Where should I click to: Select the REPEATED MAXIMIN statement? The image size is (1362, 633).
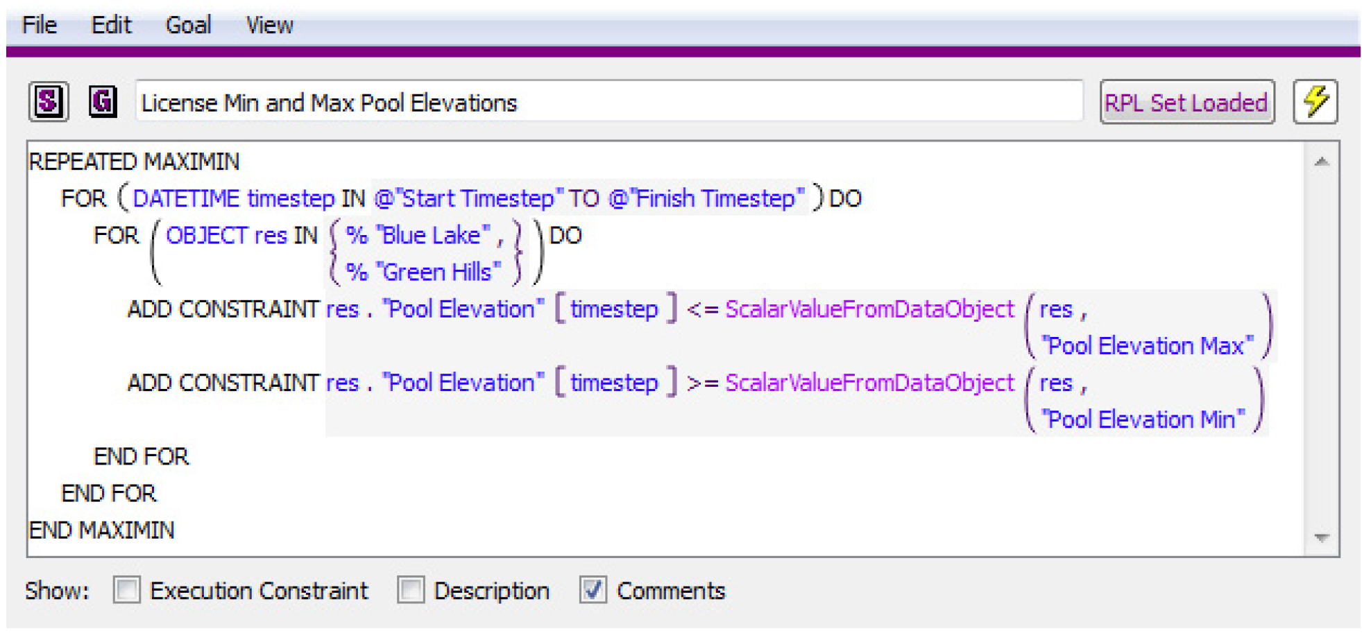coord(134,162)
